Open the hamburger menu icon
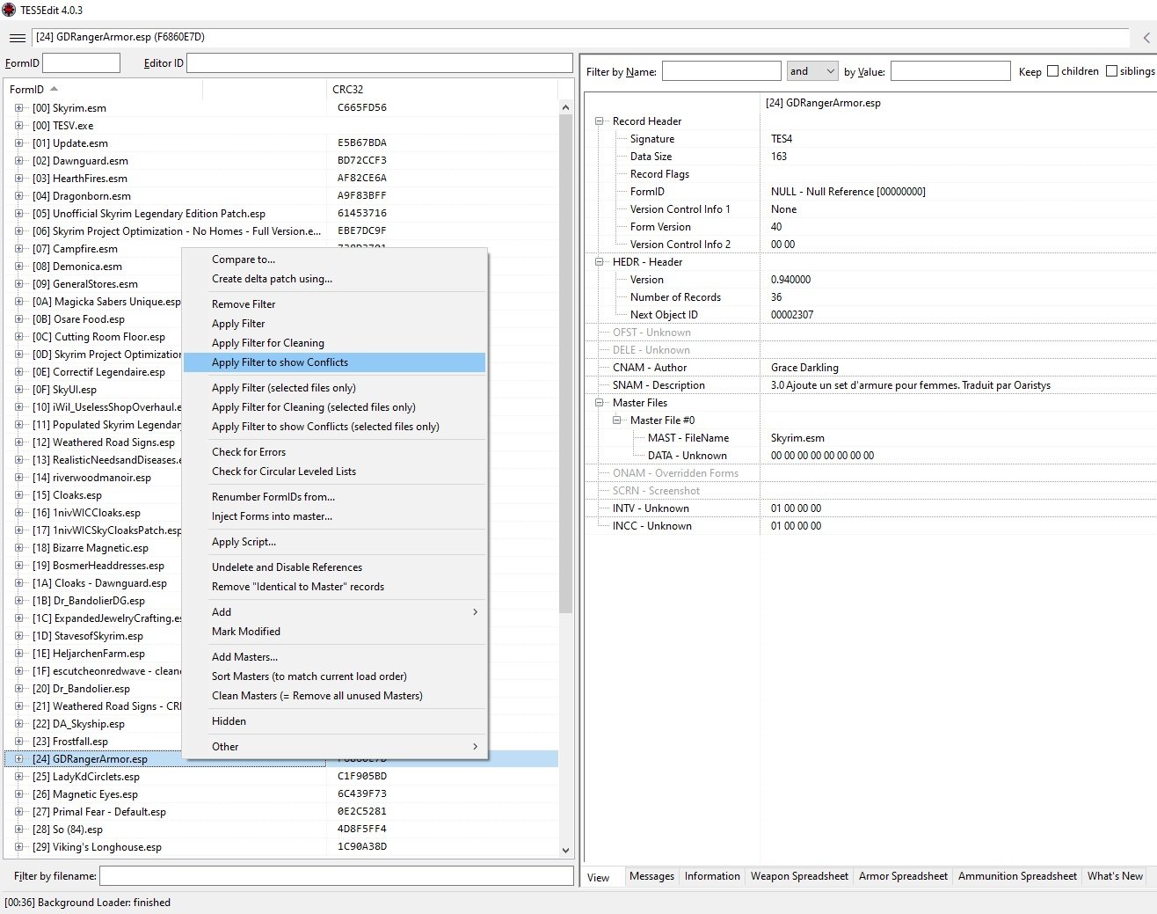The width and height of the screenshot is (1157, 914). [x=17, y=38]
